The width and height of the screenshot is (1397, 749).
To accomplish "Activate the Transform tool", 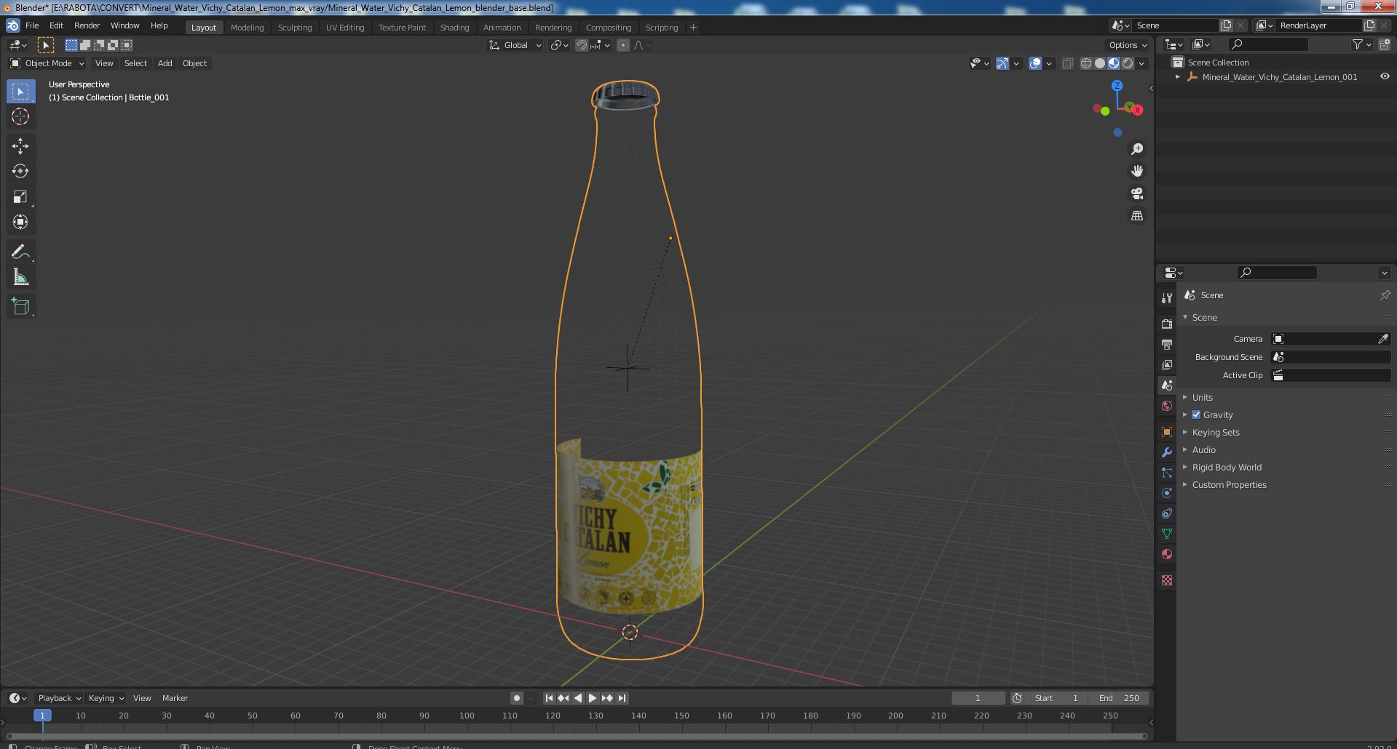I will [x=20, y=223].
